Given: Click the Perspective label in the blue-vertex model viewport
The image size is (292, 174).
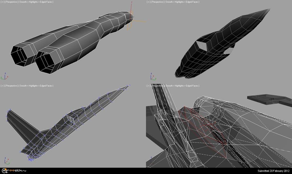Looking at the screenshot, I should point(11,86).
